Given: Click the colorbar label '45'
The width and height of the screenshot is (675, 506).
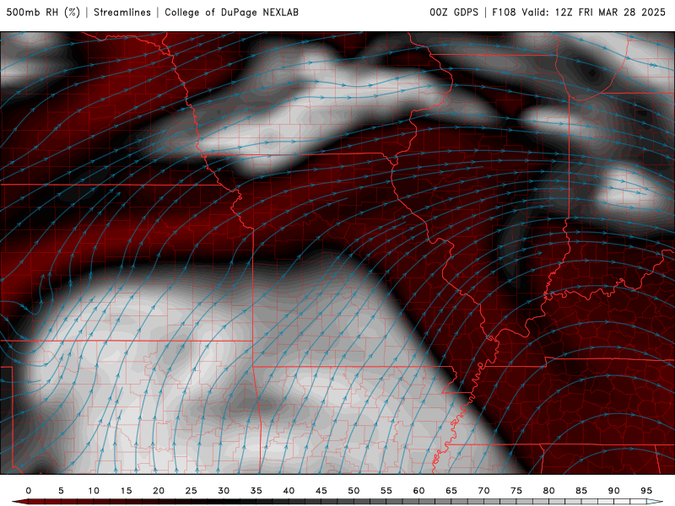Looking at the screenshot, I should click(321, 491).
